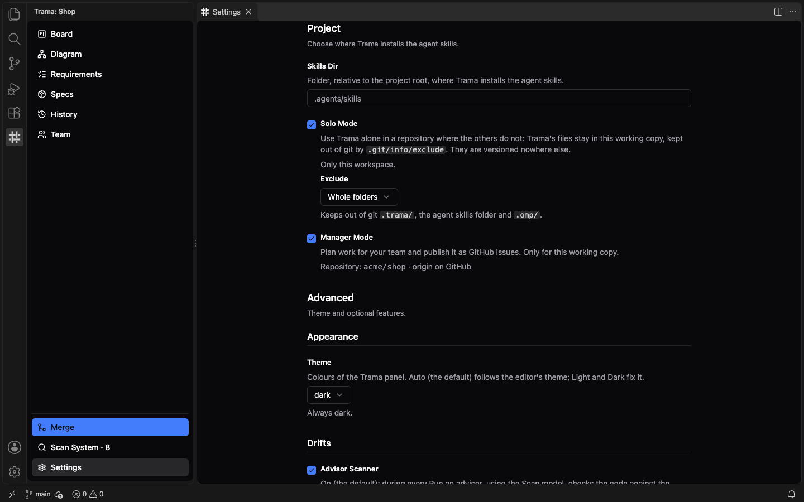The width and height of the screenshot is (804, 502).
Task: Open the editor More Actions ellipsis
Action: pyautogui.click(x=793, y=12)
